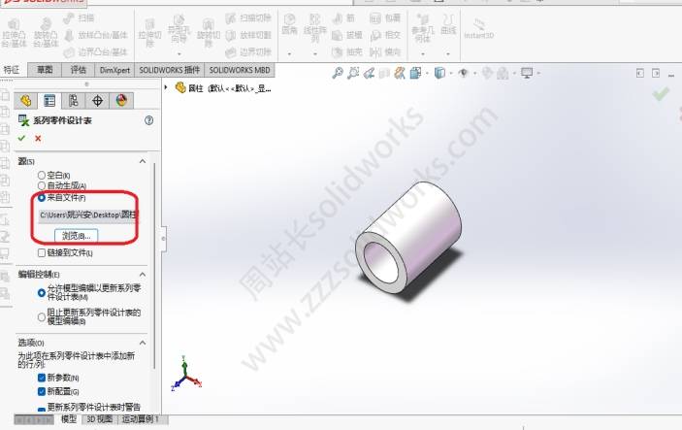The height and width of the screenshot is (430, 682).
Task: Click Zoom to Area icon in view toolbar
Action: pyautogui.click(x=353, y=73)
